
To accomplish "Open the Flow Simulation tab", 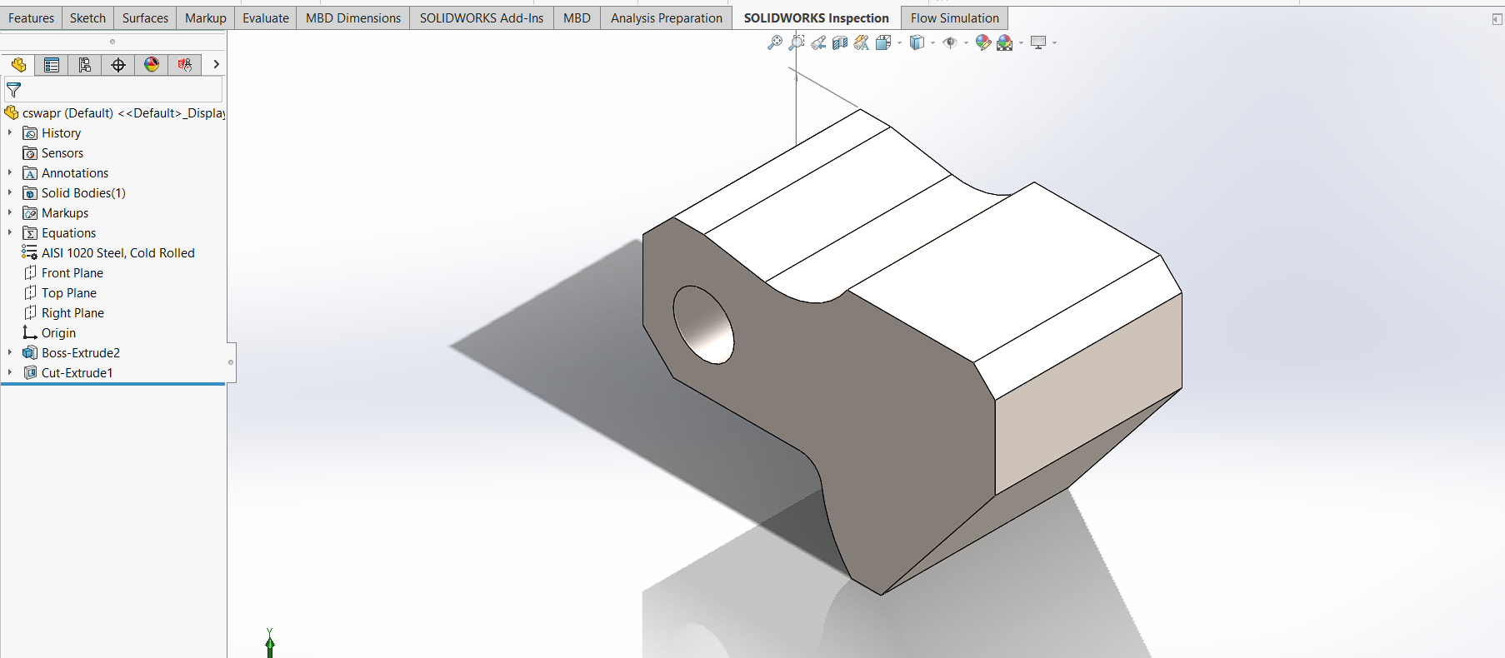I will pos(955,18).
